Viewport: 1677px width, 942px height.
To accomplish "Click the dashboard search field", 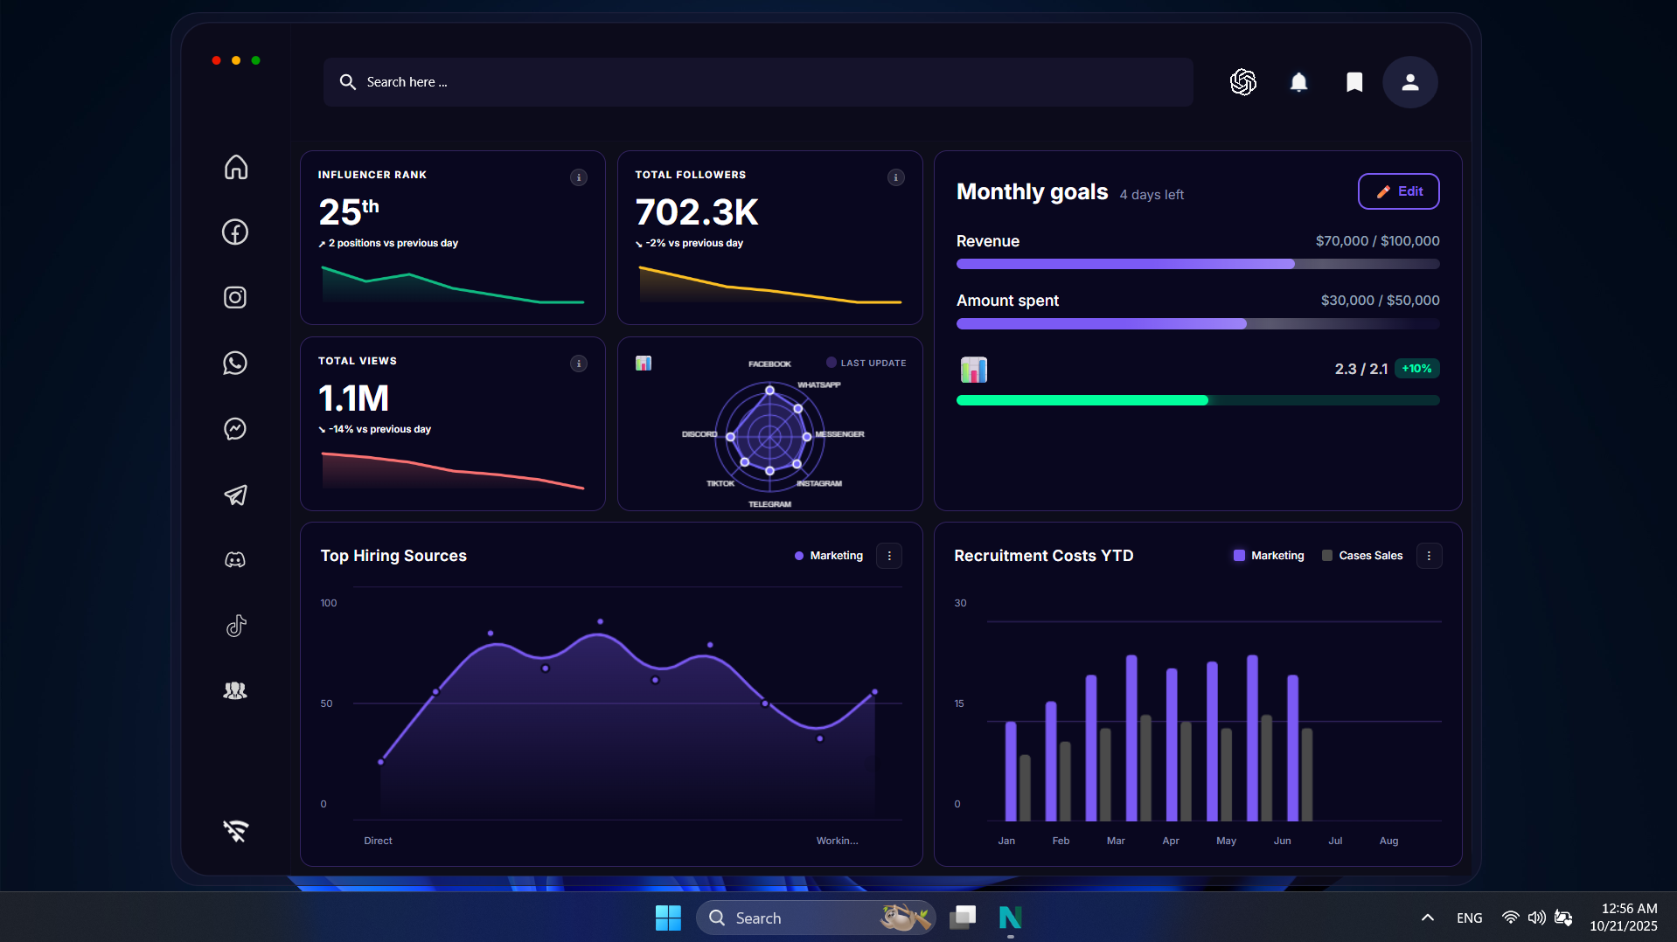I will [x=757, y=81].
